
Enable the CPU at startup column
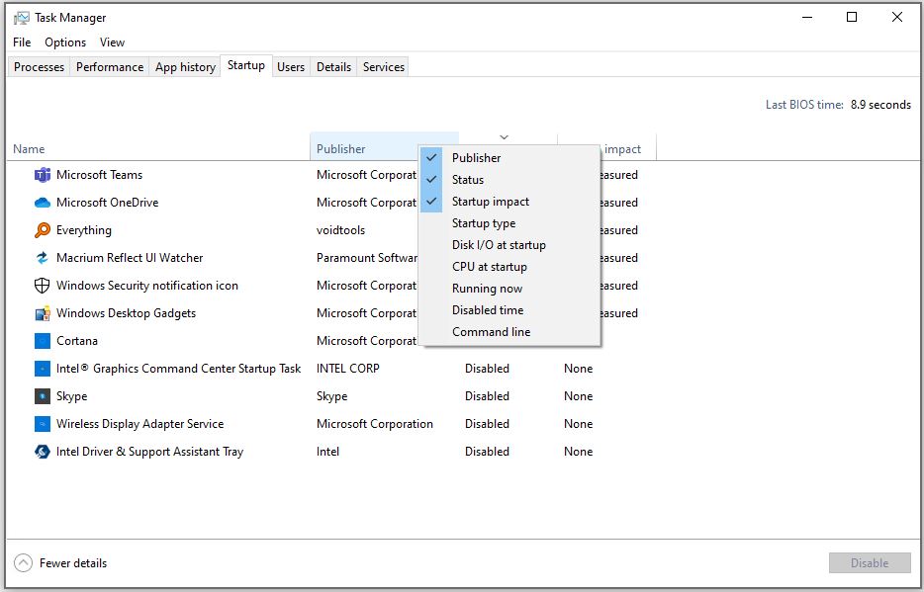pyautogui.click(x=488, y=266)
